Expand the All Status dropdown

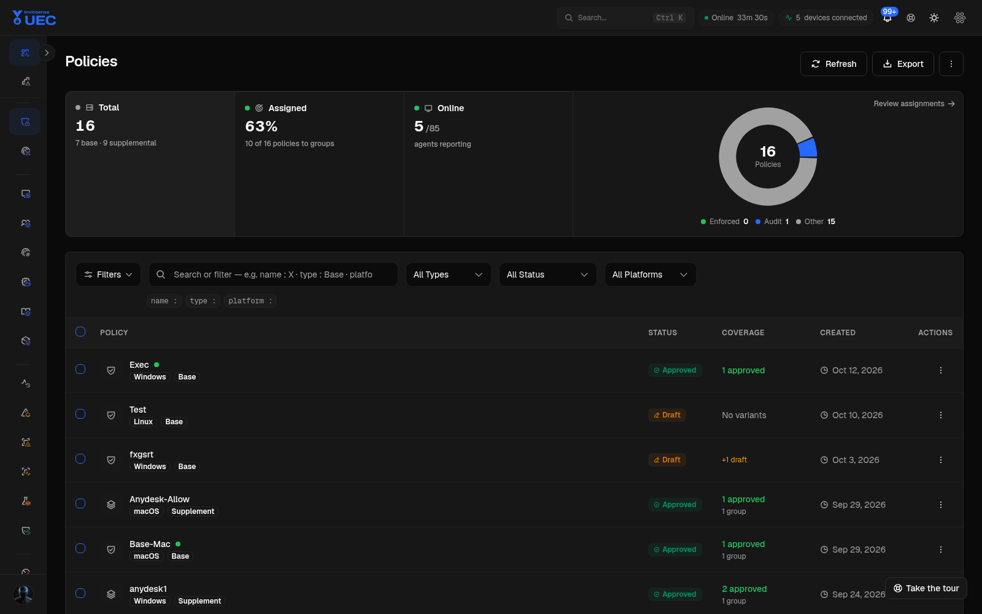pyautogui.click(x=547, y=274)
